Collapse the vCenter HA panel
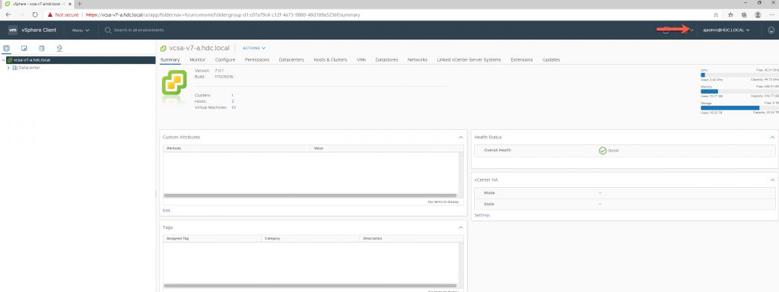The image size is (779, 292). [772, 179]
